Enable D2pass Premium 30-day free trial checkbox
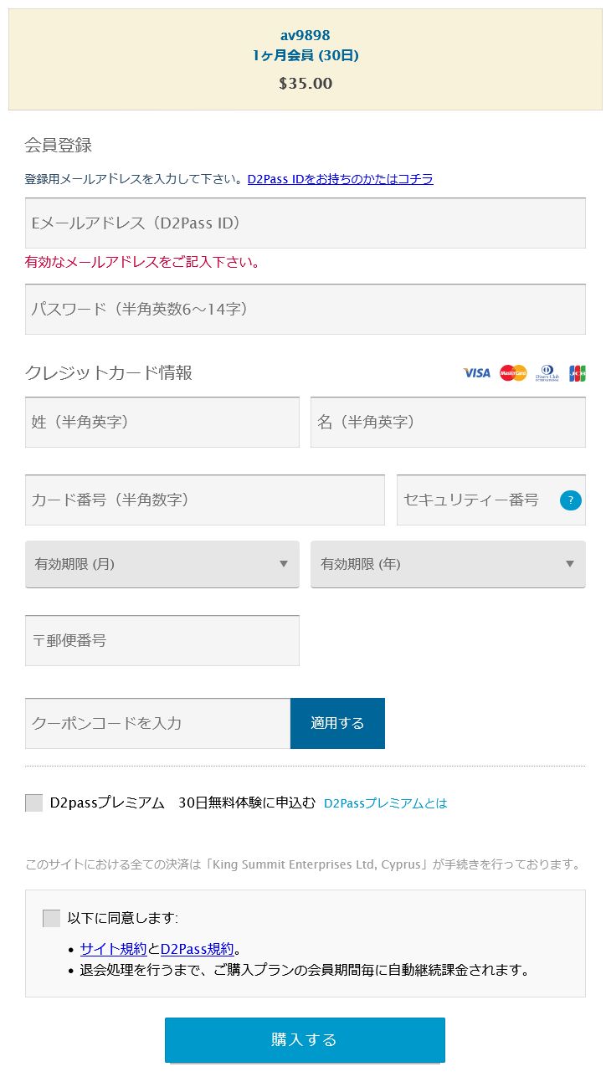The image size is (606, 1082). [x=34, y=803]
